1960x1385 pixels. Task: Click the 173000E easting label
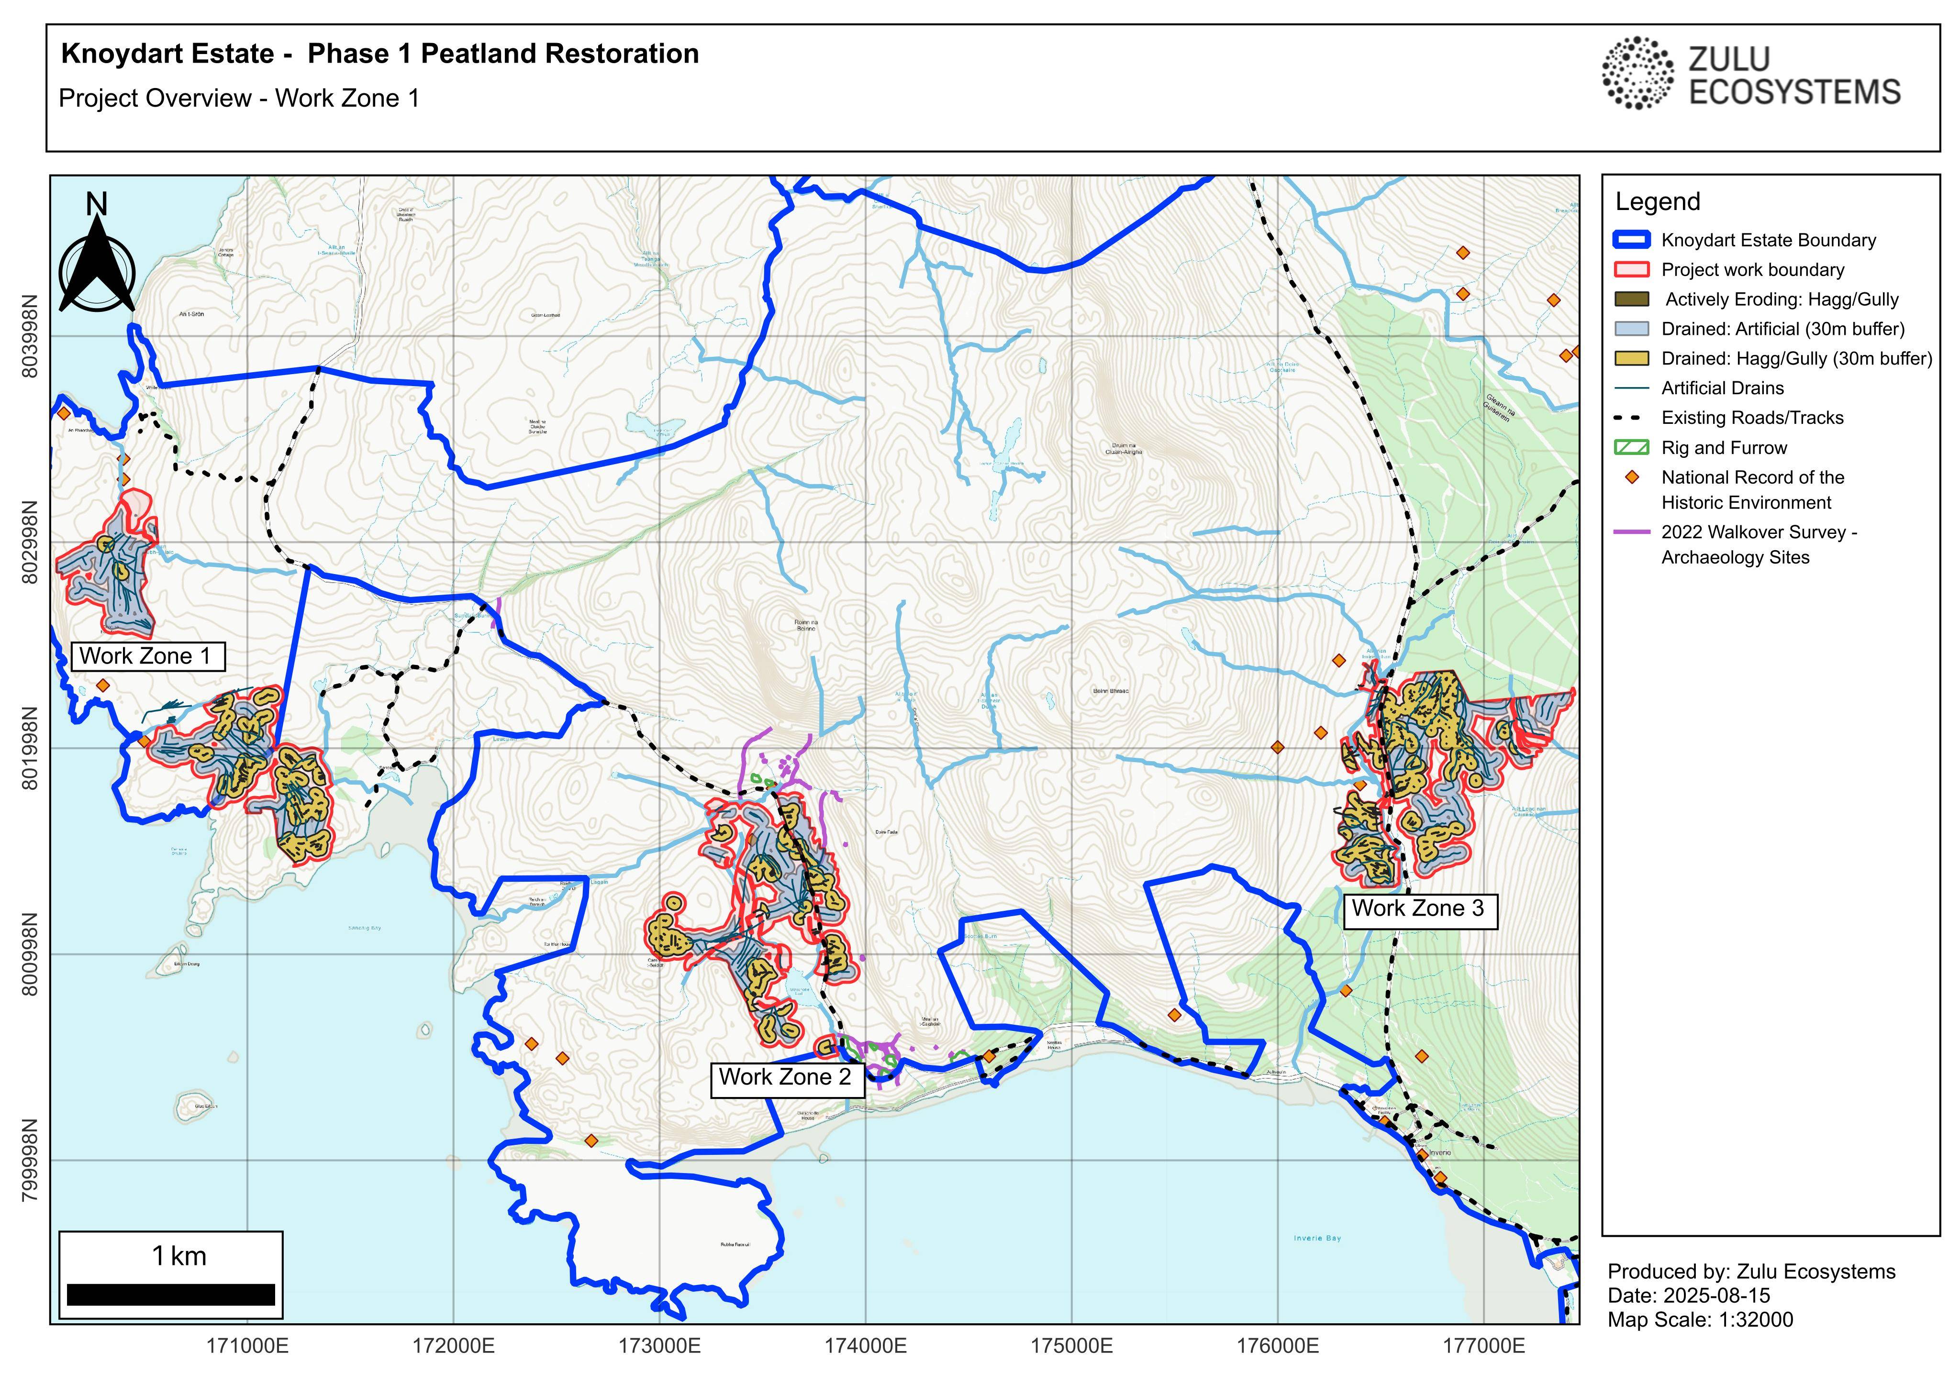tap(659, 1347)
